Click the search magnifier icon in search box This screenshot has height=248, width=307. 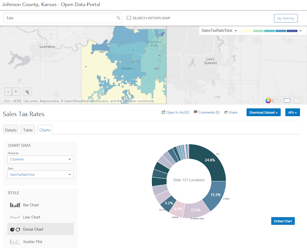(118, 18)
